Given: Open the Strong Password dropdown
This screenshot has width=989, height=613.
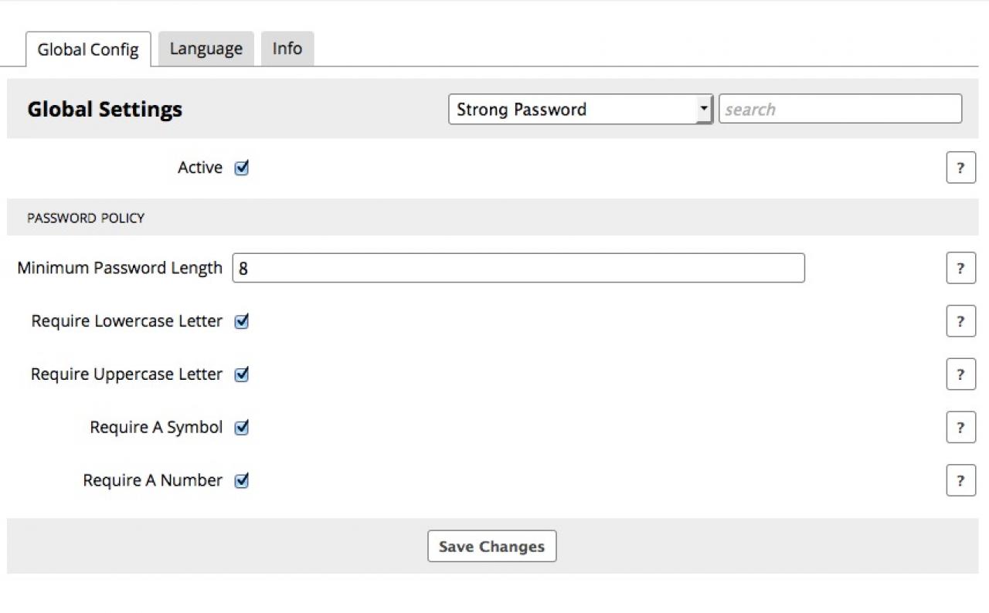Looking at the screenshot, I should (576, 110).
